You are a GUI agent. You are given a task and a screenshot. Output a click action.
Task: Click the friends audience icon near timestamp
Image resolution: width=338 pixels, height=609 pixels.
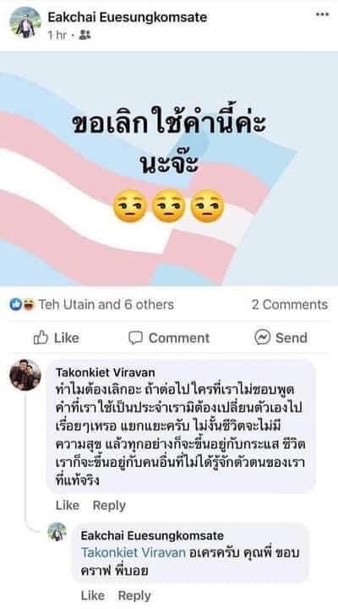point(84,36)
